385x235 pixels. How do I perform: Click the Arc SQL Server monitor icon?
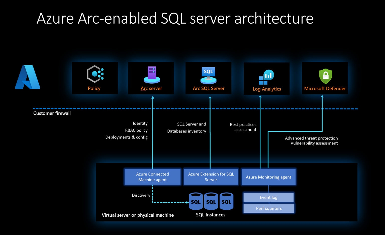208,75
